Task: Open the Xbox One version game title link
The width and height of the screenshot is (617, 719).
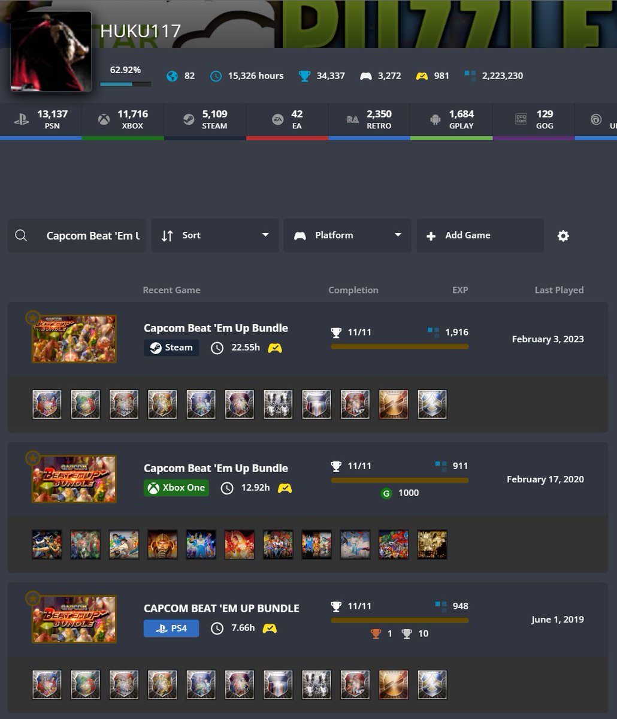Action: [216, 468]
